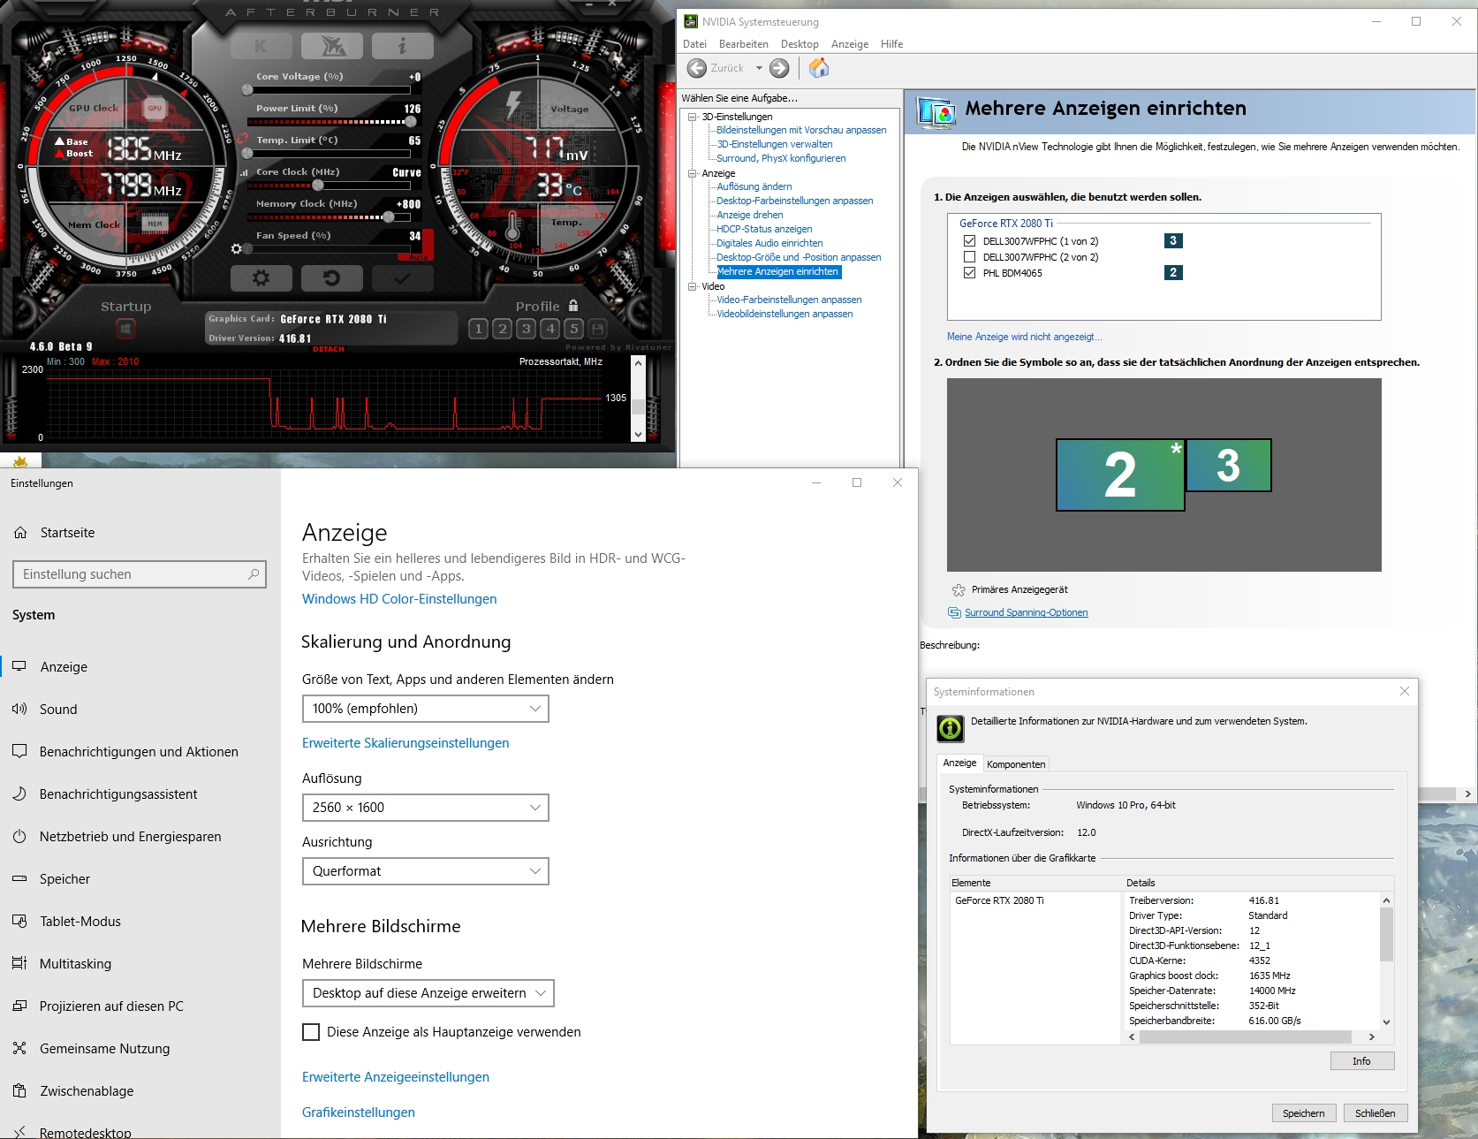Screen dimensions: 1478x1139
Task: Open Zwischenablage via its clipboard icon
Action: point(19,1090)
